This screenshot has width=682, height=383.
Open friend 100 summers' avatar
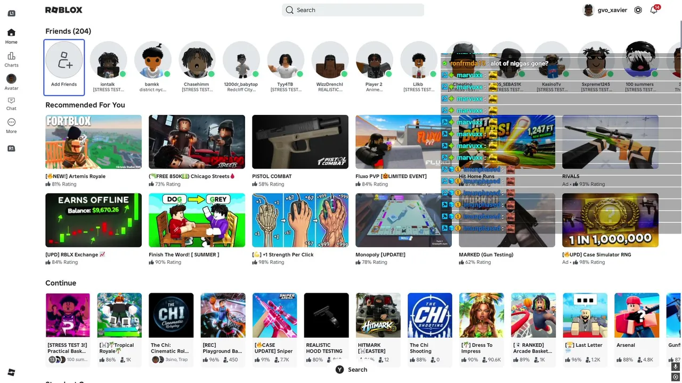click(640, 60)
